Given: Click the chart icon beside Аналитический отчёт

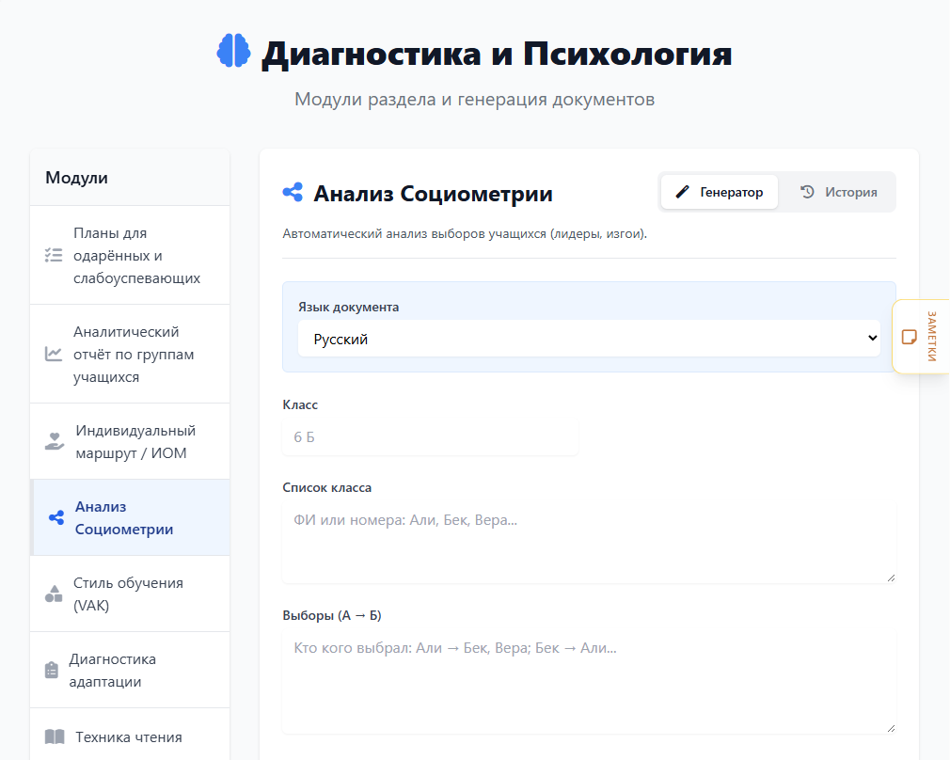Looking at the screenshot, I should point(54,354).
